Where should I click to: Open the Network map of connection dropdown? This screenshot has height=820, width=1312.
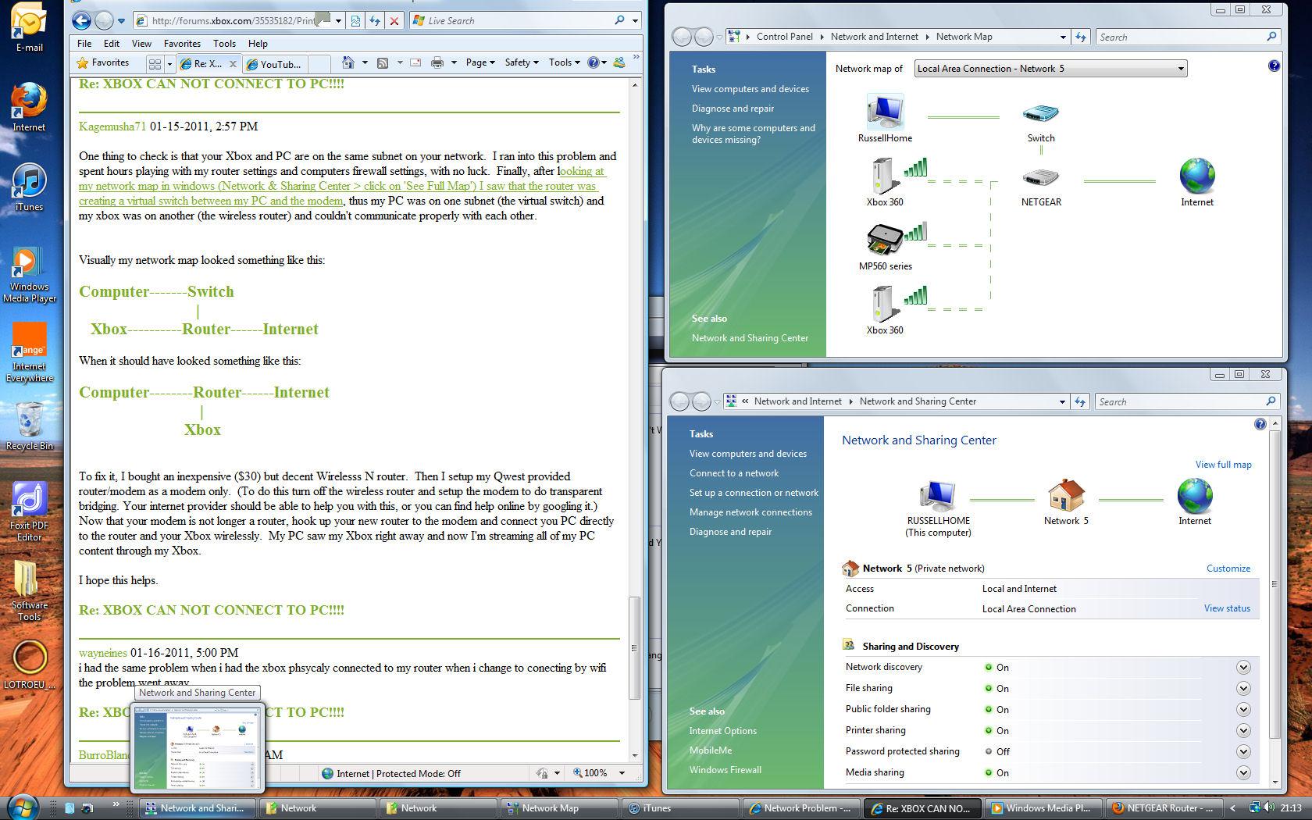point(1050,69)
